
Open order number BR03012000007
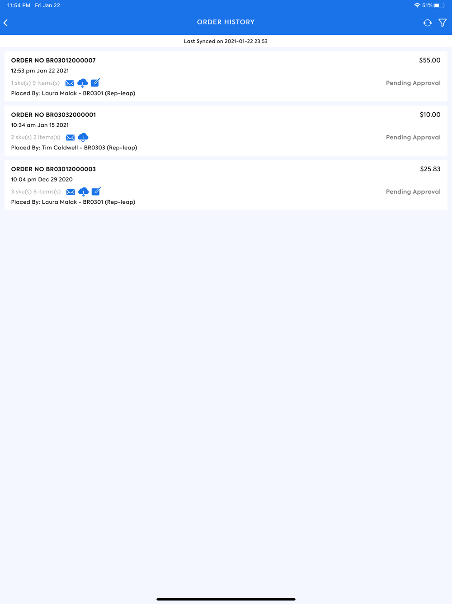pos(53,60)
